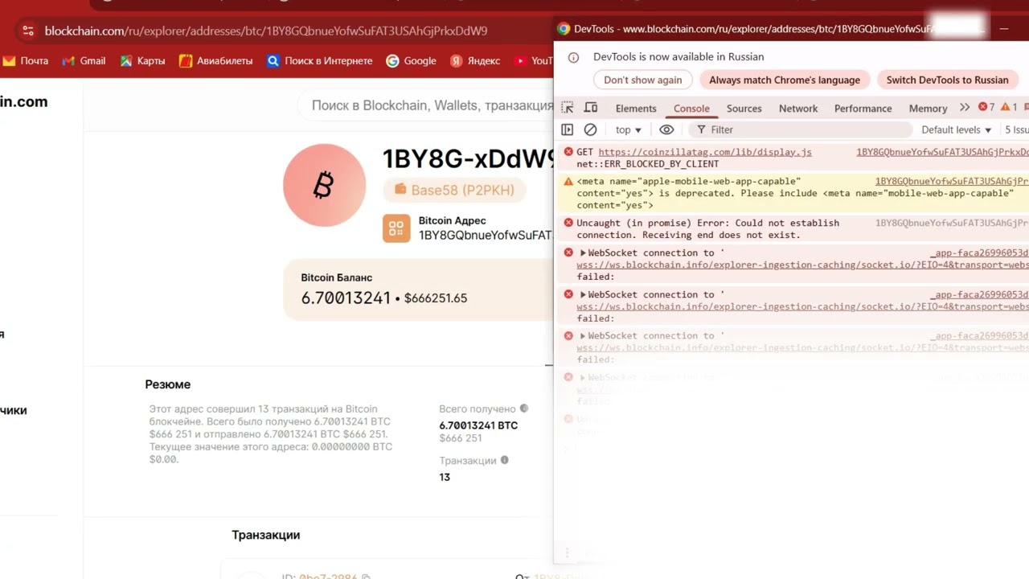The width and height of the screenshot is (1029, 579).
Task: Open the first _app-faca26996053d source link
Action: [979, 253]
